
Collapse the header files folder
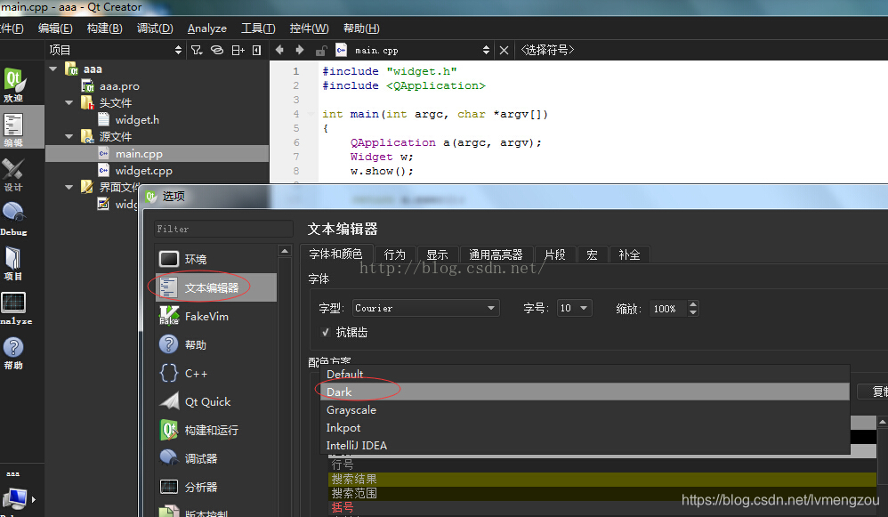coord(69,103)
